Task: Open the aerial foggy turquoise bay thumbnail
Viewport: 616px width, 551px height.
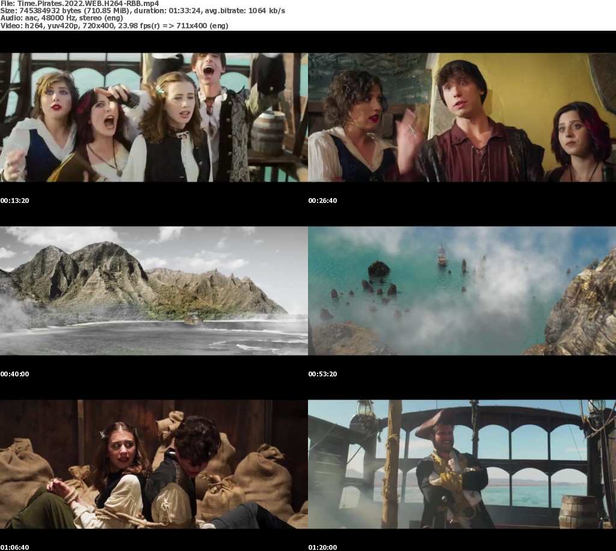Action: [x=462, y=290]
